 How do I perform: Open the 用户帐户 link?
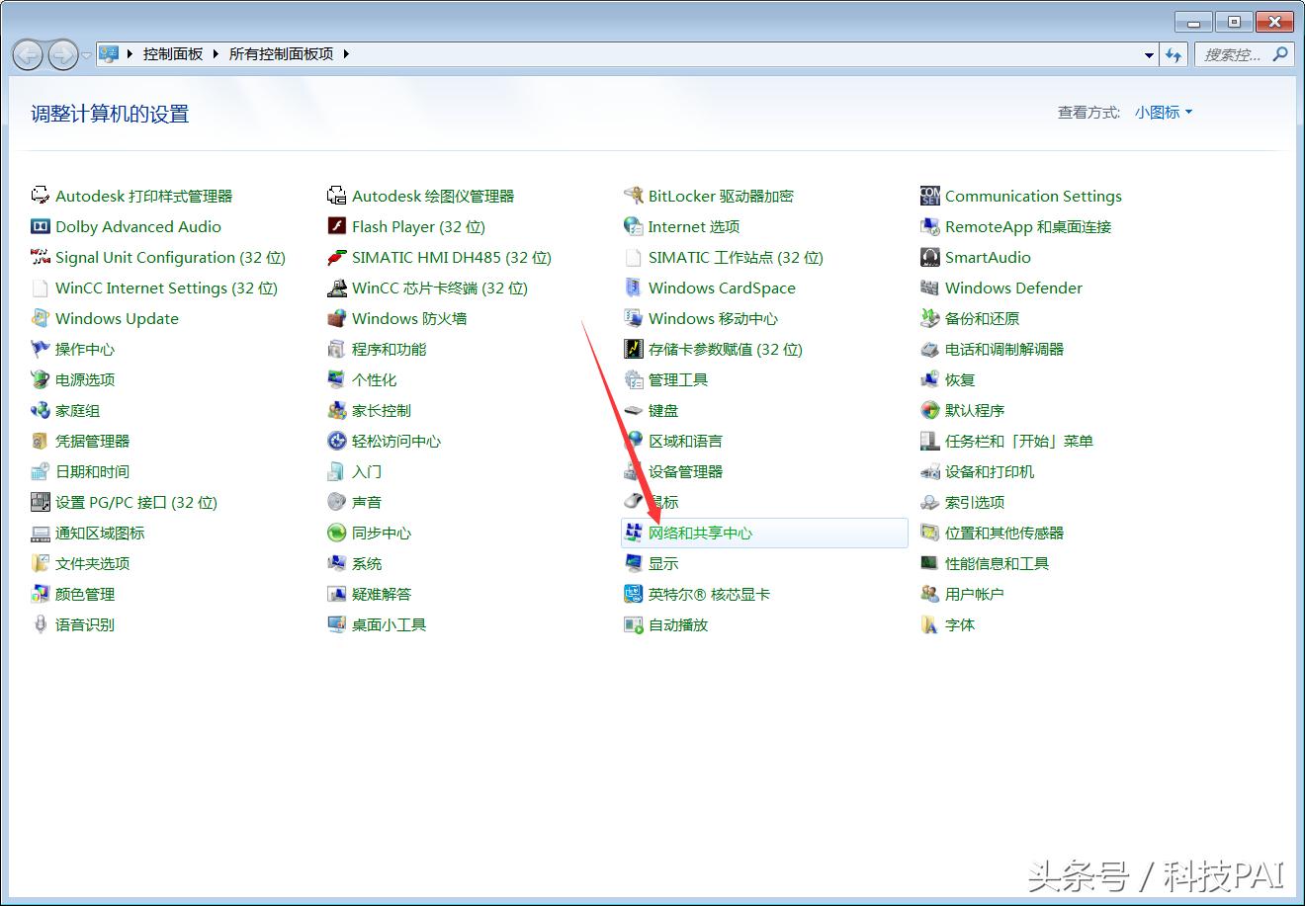[974, 594]
